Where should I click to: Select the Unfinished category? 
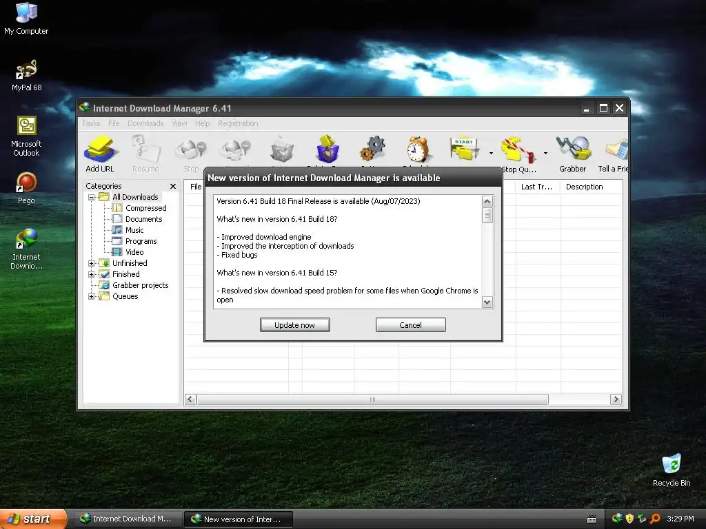pyautogui.click(x=130, y=263)
